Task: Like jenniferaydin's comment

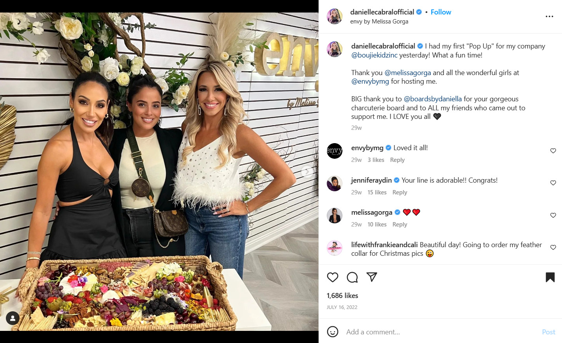Action: [x=553, y=183]
